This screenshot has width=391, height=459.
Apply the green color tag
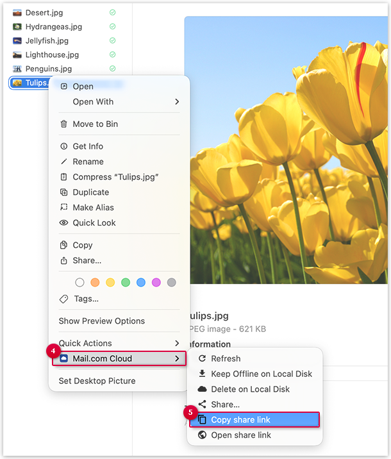[126, 283]
